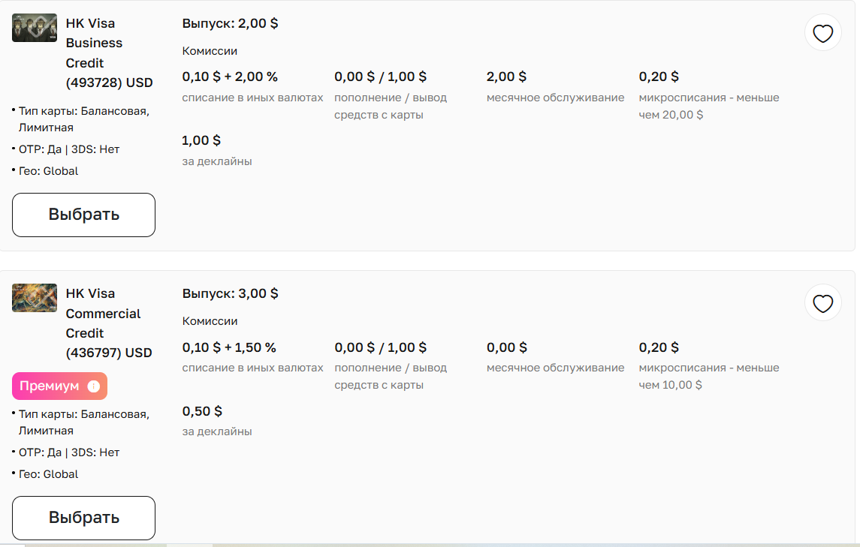Favorite the HK Visa Commercial Credit card

click(822, 303)
